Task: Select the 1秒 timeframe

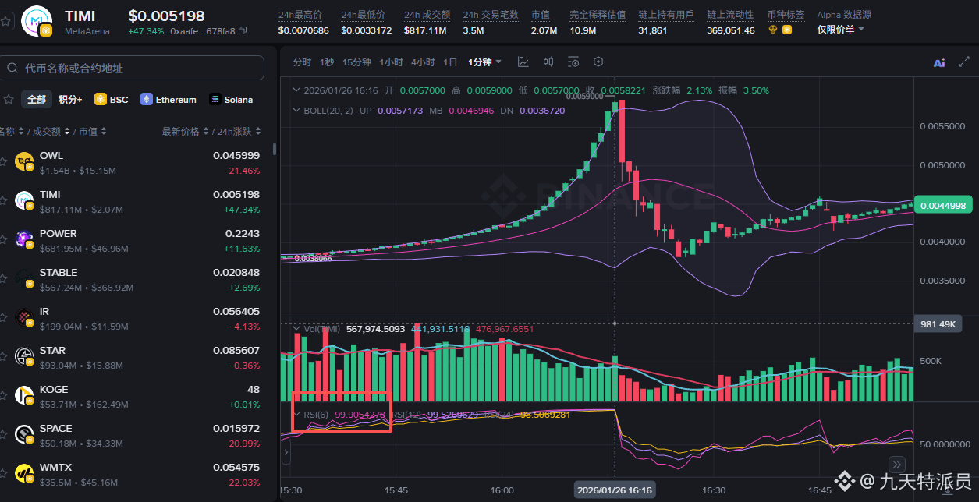Action: tap(327, 62)
